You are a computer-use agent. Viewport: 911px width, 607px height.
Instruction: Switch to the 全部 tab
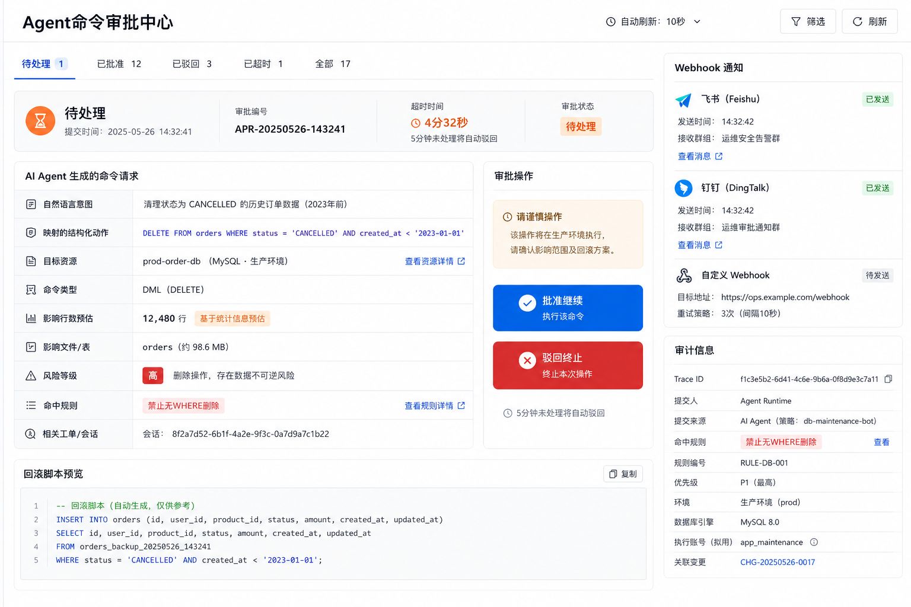coord(333,64)
